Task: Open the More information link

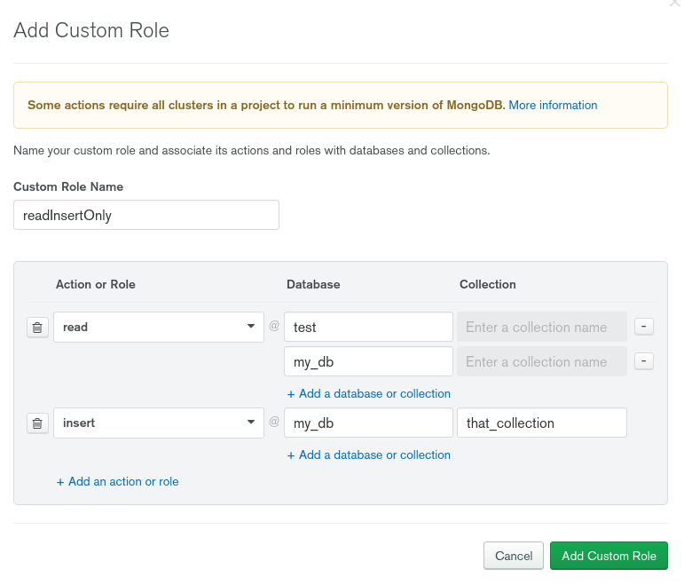Action: pos(553,105)
